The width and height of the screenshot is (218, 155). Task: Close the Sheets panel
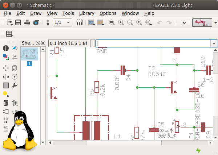tap(43, 43)
